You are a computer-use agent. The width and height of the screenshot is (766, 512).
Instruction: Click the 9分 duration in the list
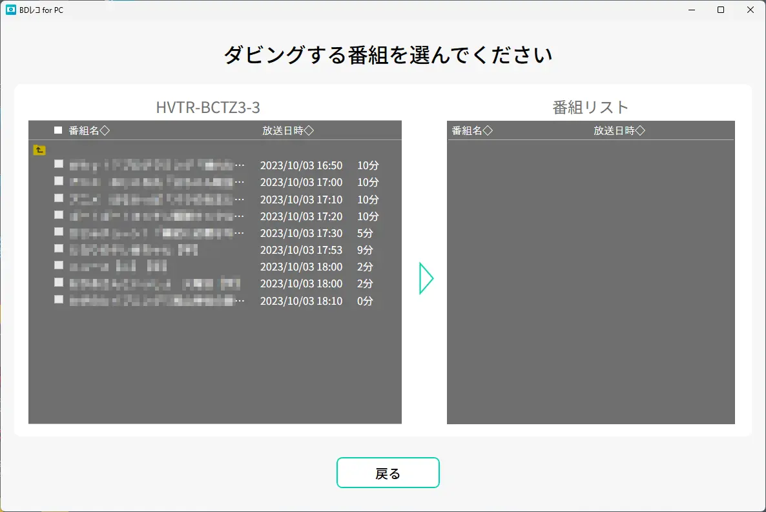pyautogui.click(x=365, y=250)
